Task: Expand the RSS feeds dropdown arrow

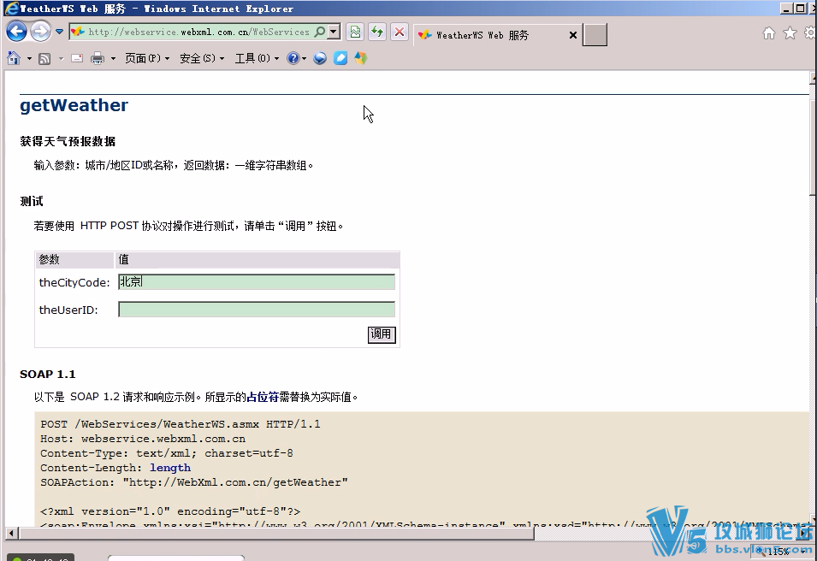Action: click(x=61, y=59)
